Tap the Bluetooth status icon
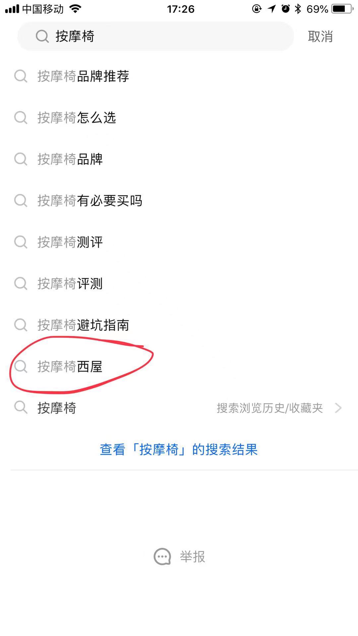The image size is (358, 636). click(298, 9)
